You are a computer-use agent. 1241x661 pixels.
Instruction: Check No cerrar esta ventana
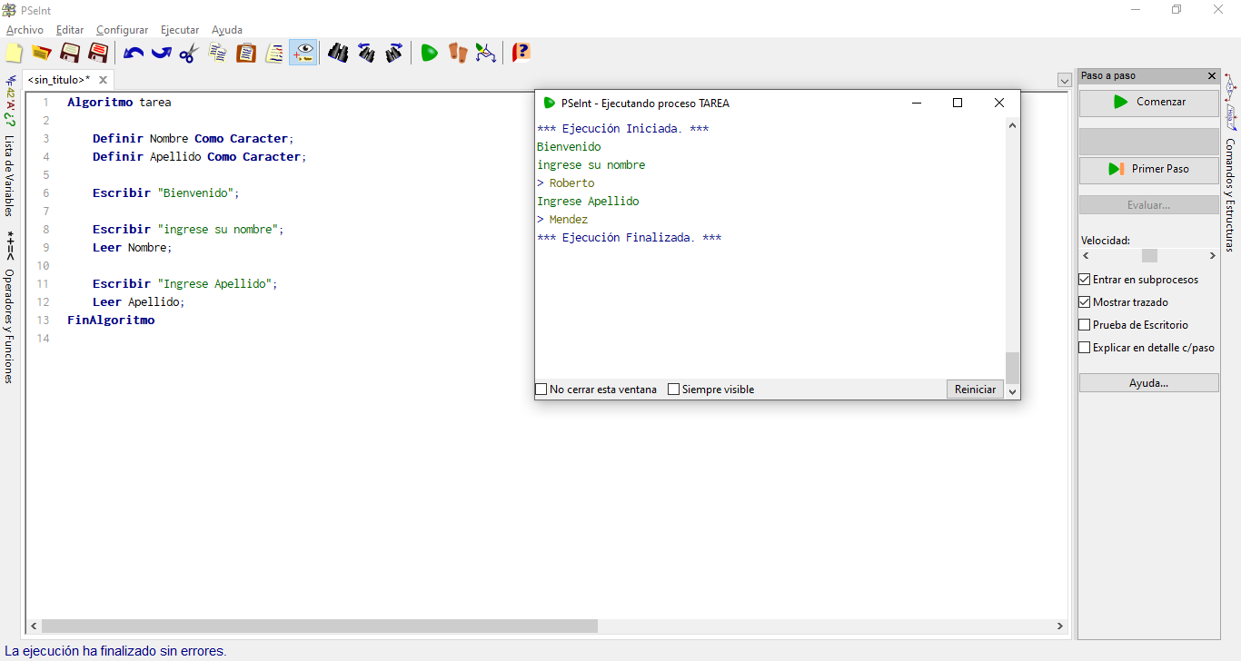[x=541, y=390]
